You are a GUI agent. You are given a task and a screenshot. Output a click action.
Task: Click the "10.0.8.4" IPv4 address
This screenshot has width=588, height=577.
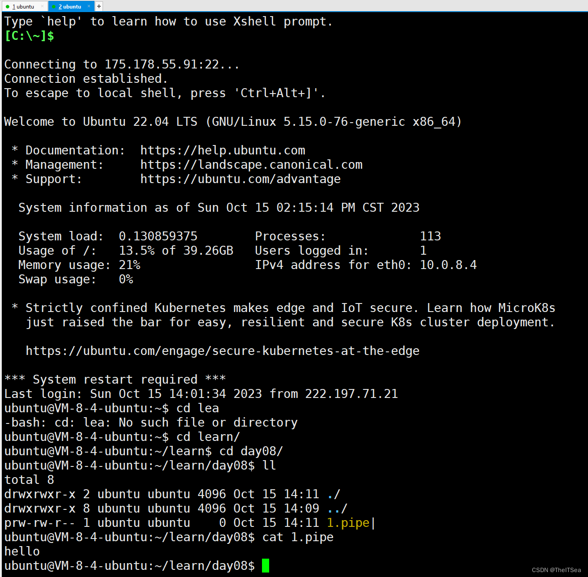pos(448,265)
